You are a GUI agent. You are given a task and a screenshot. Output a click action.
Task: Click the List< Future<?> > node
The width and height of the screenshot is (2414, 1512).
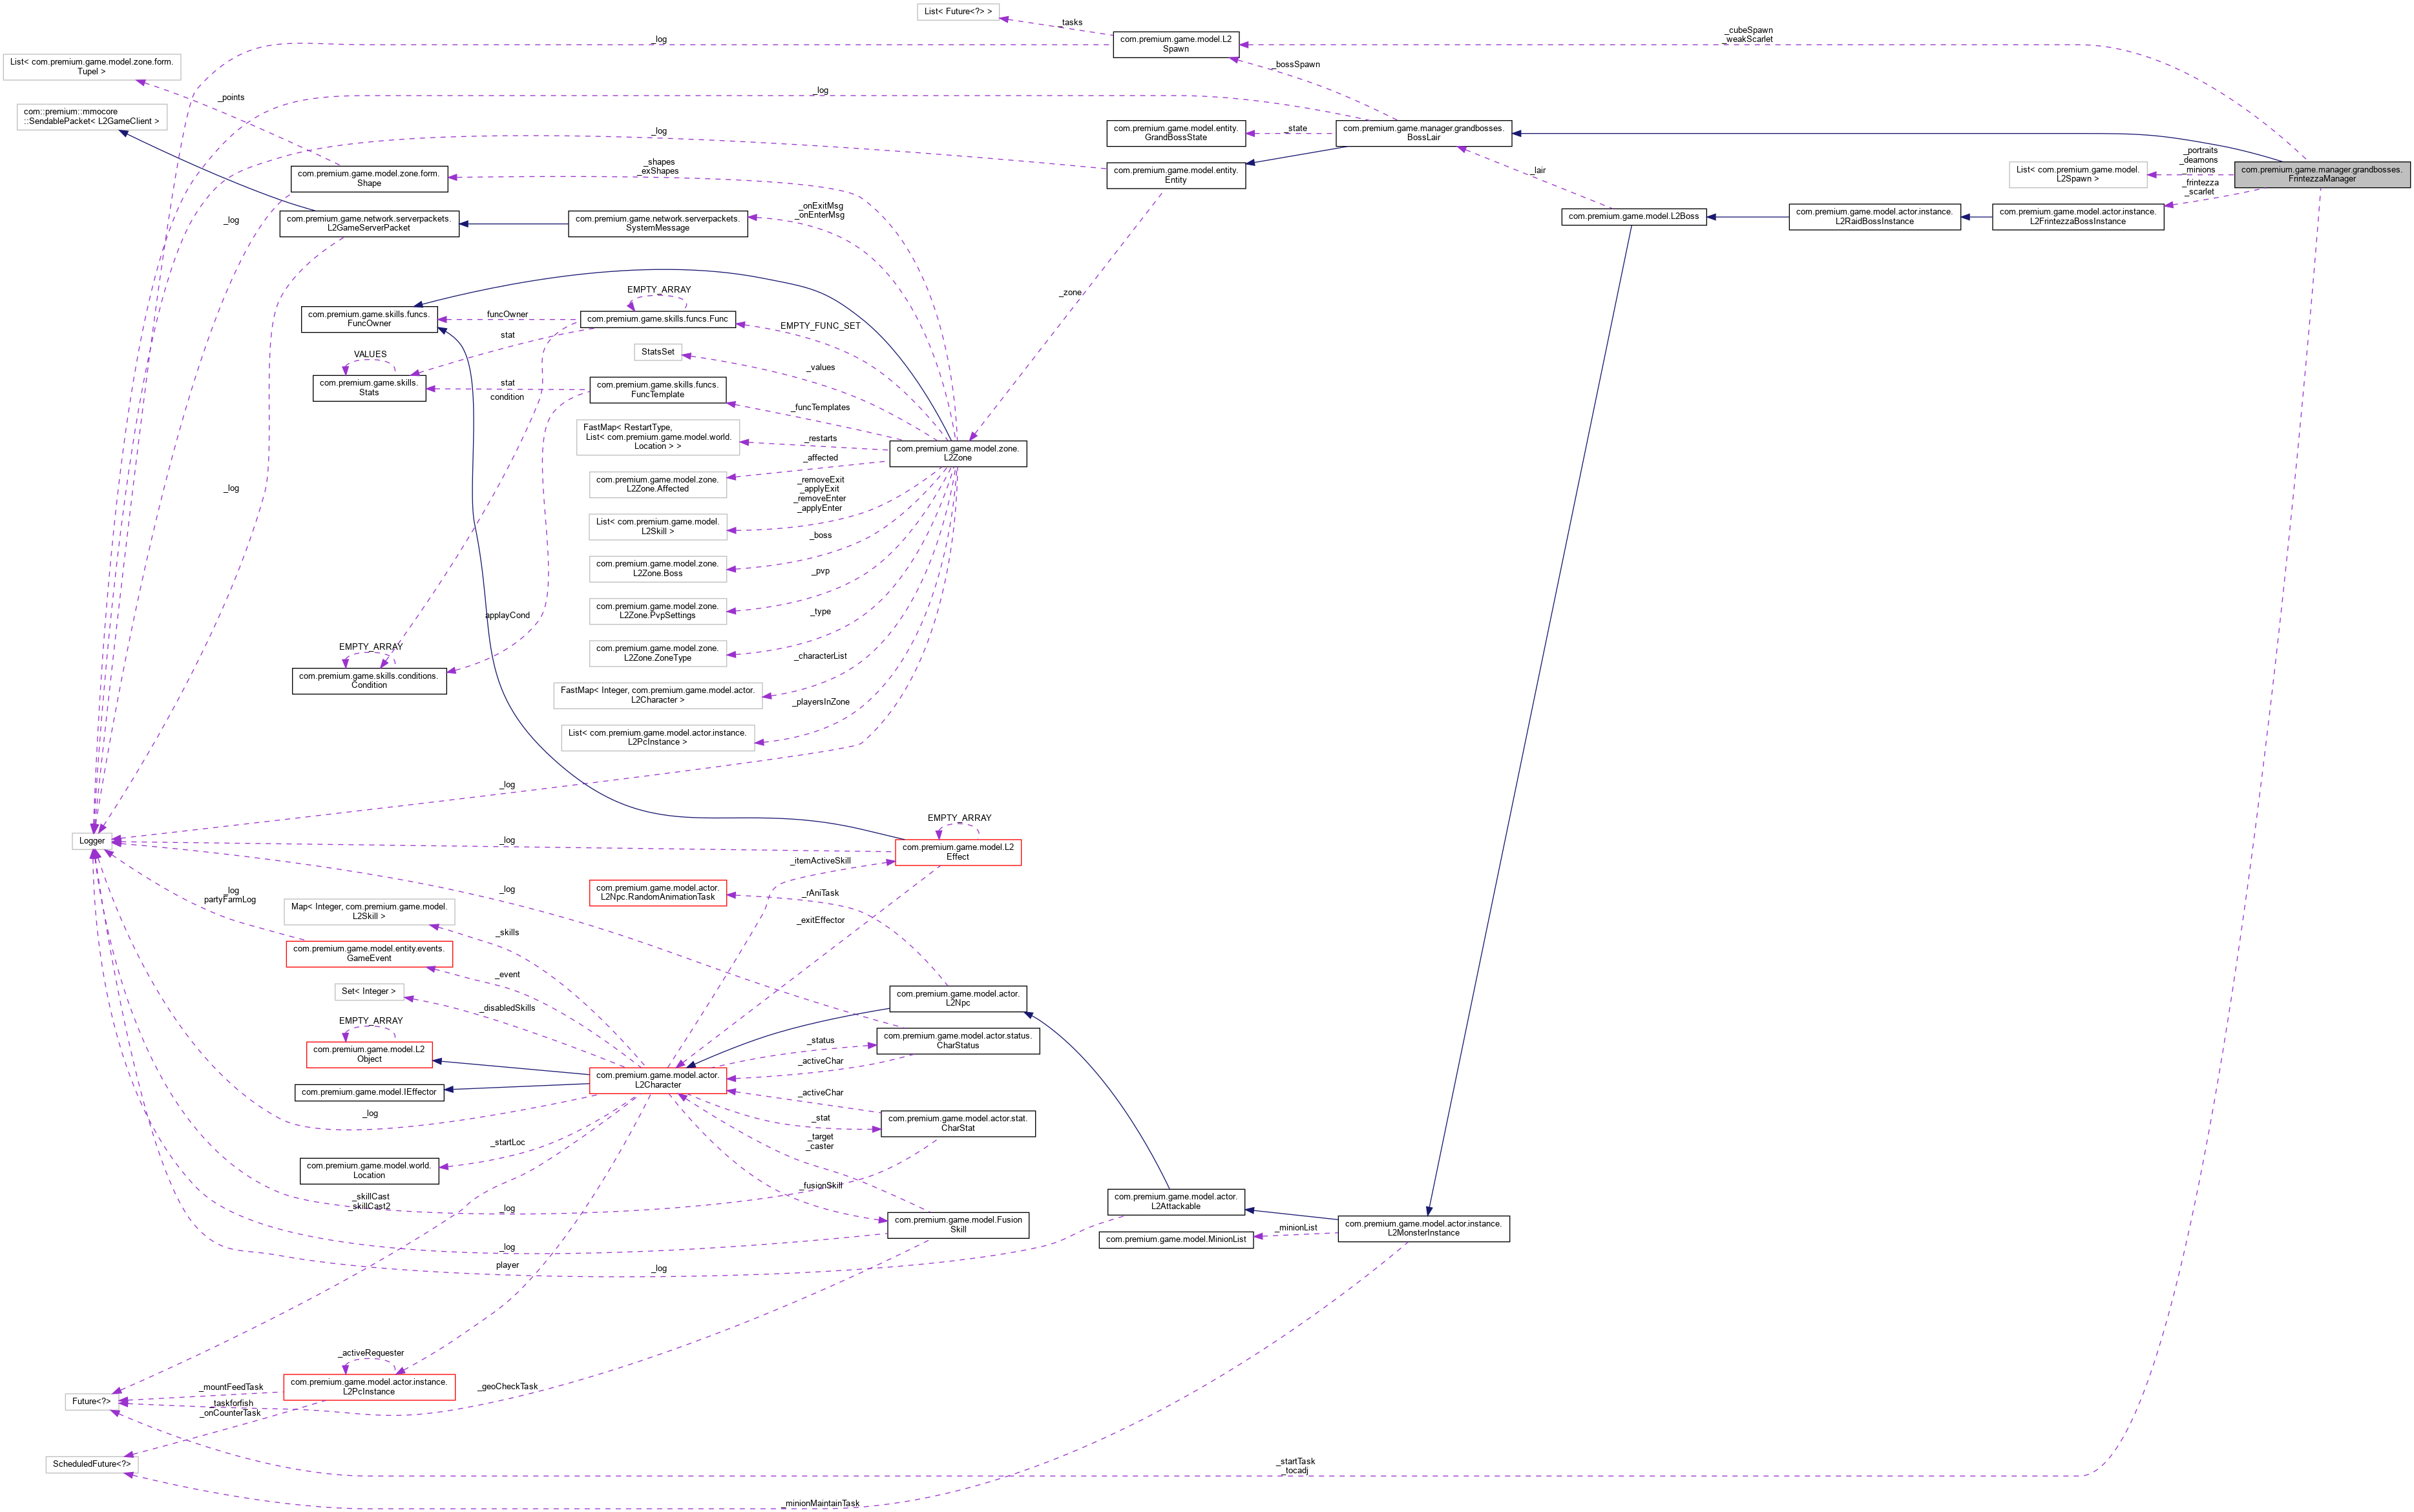[958, 11]
